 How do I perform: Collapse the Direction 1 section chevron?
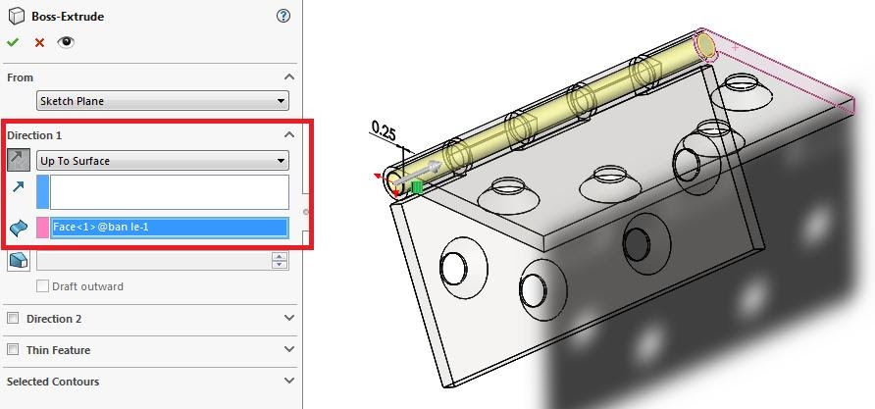(288, 134)
